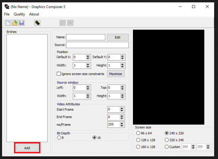
Task: Select the 96 x 64 screen size
Action: (138, 133)
